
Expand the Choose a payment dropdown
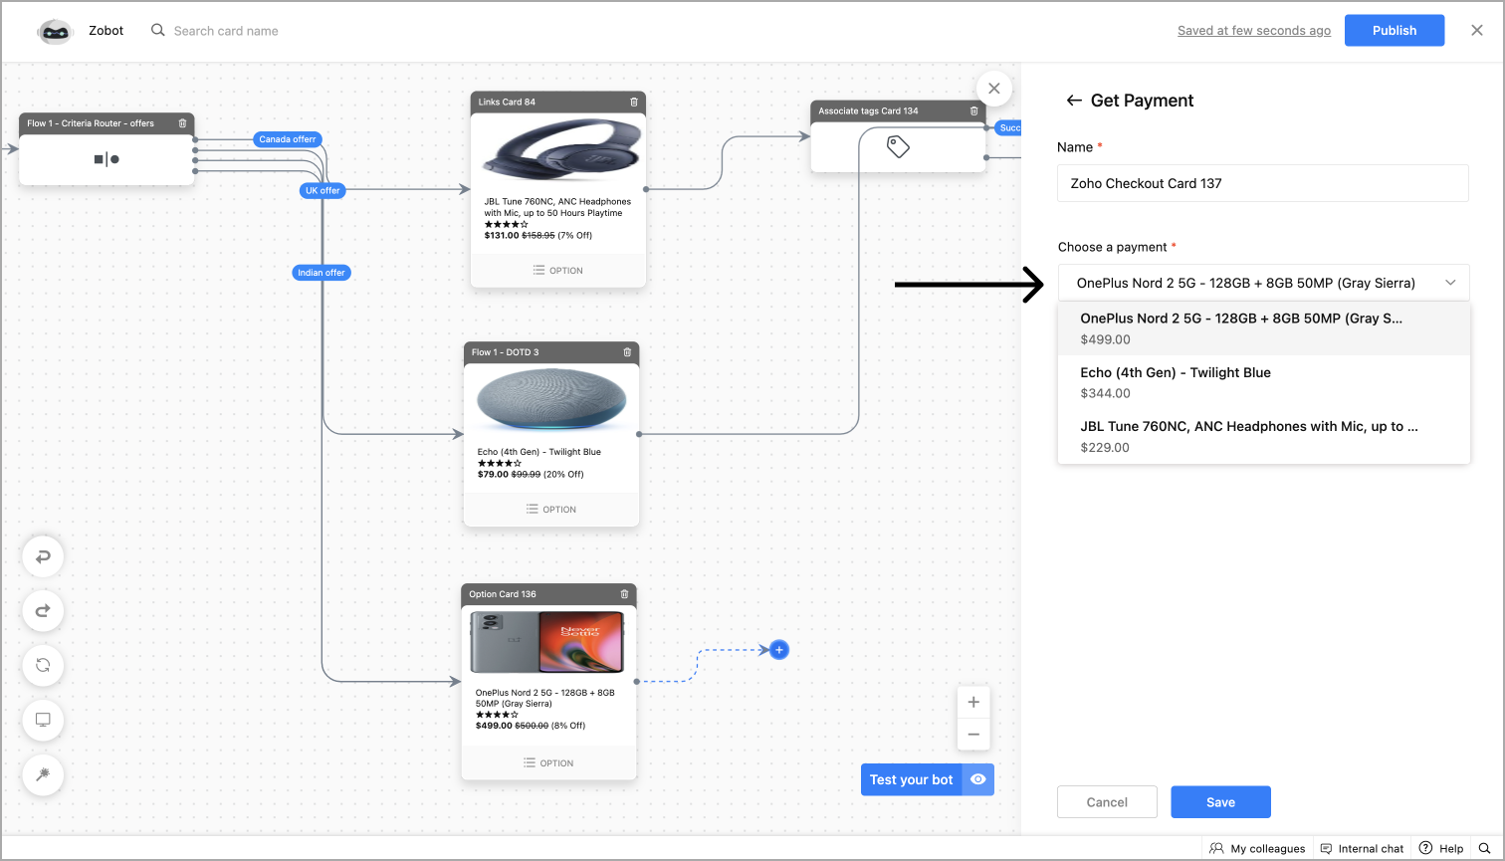click(x=1262, y=283)
